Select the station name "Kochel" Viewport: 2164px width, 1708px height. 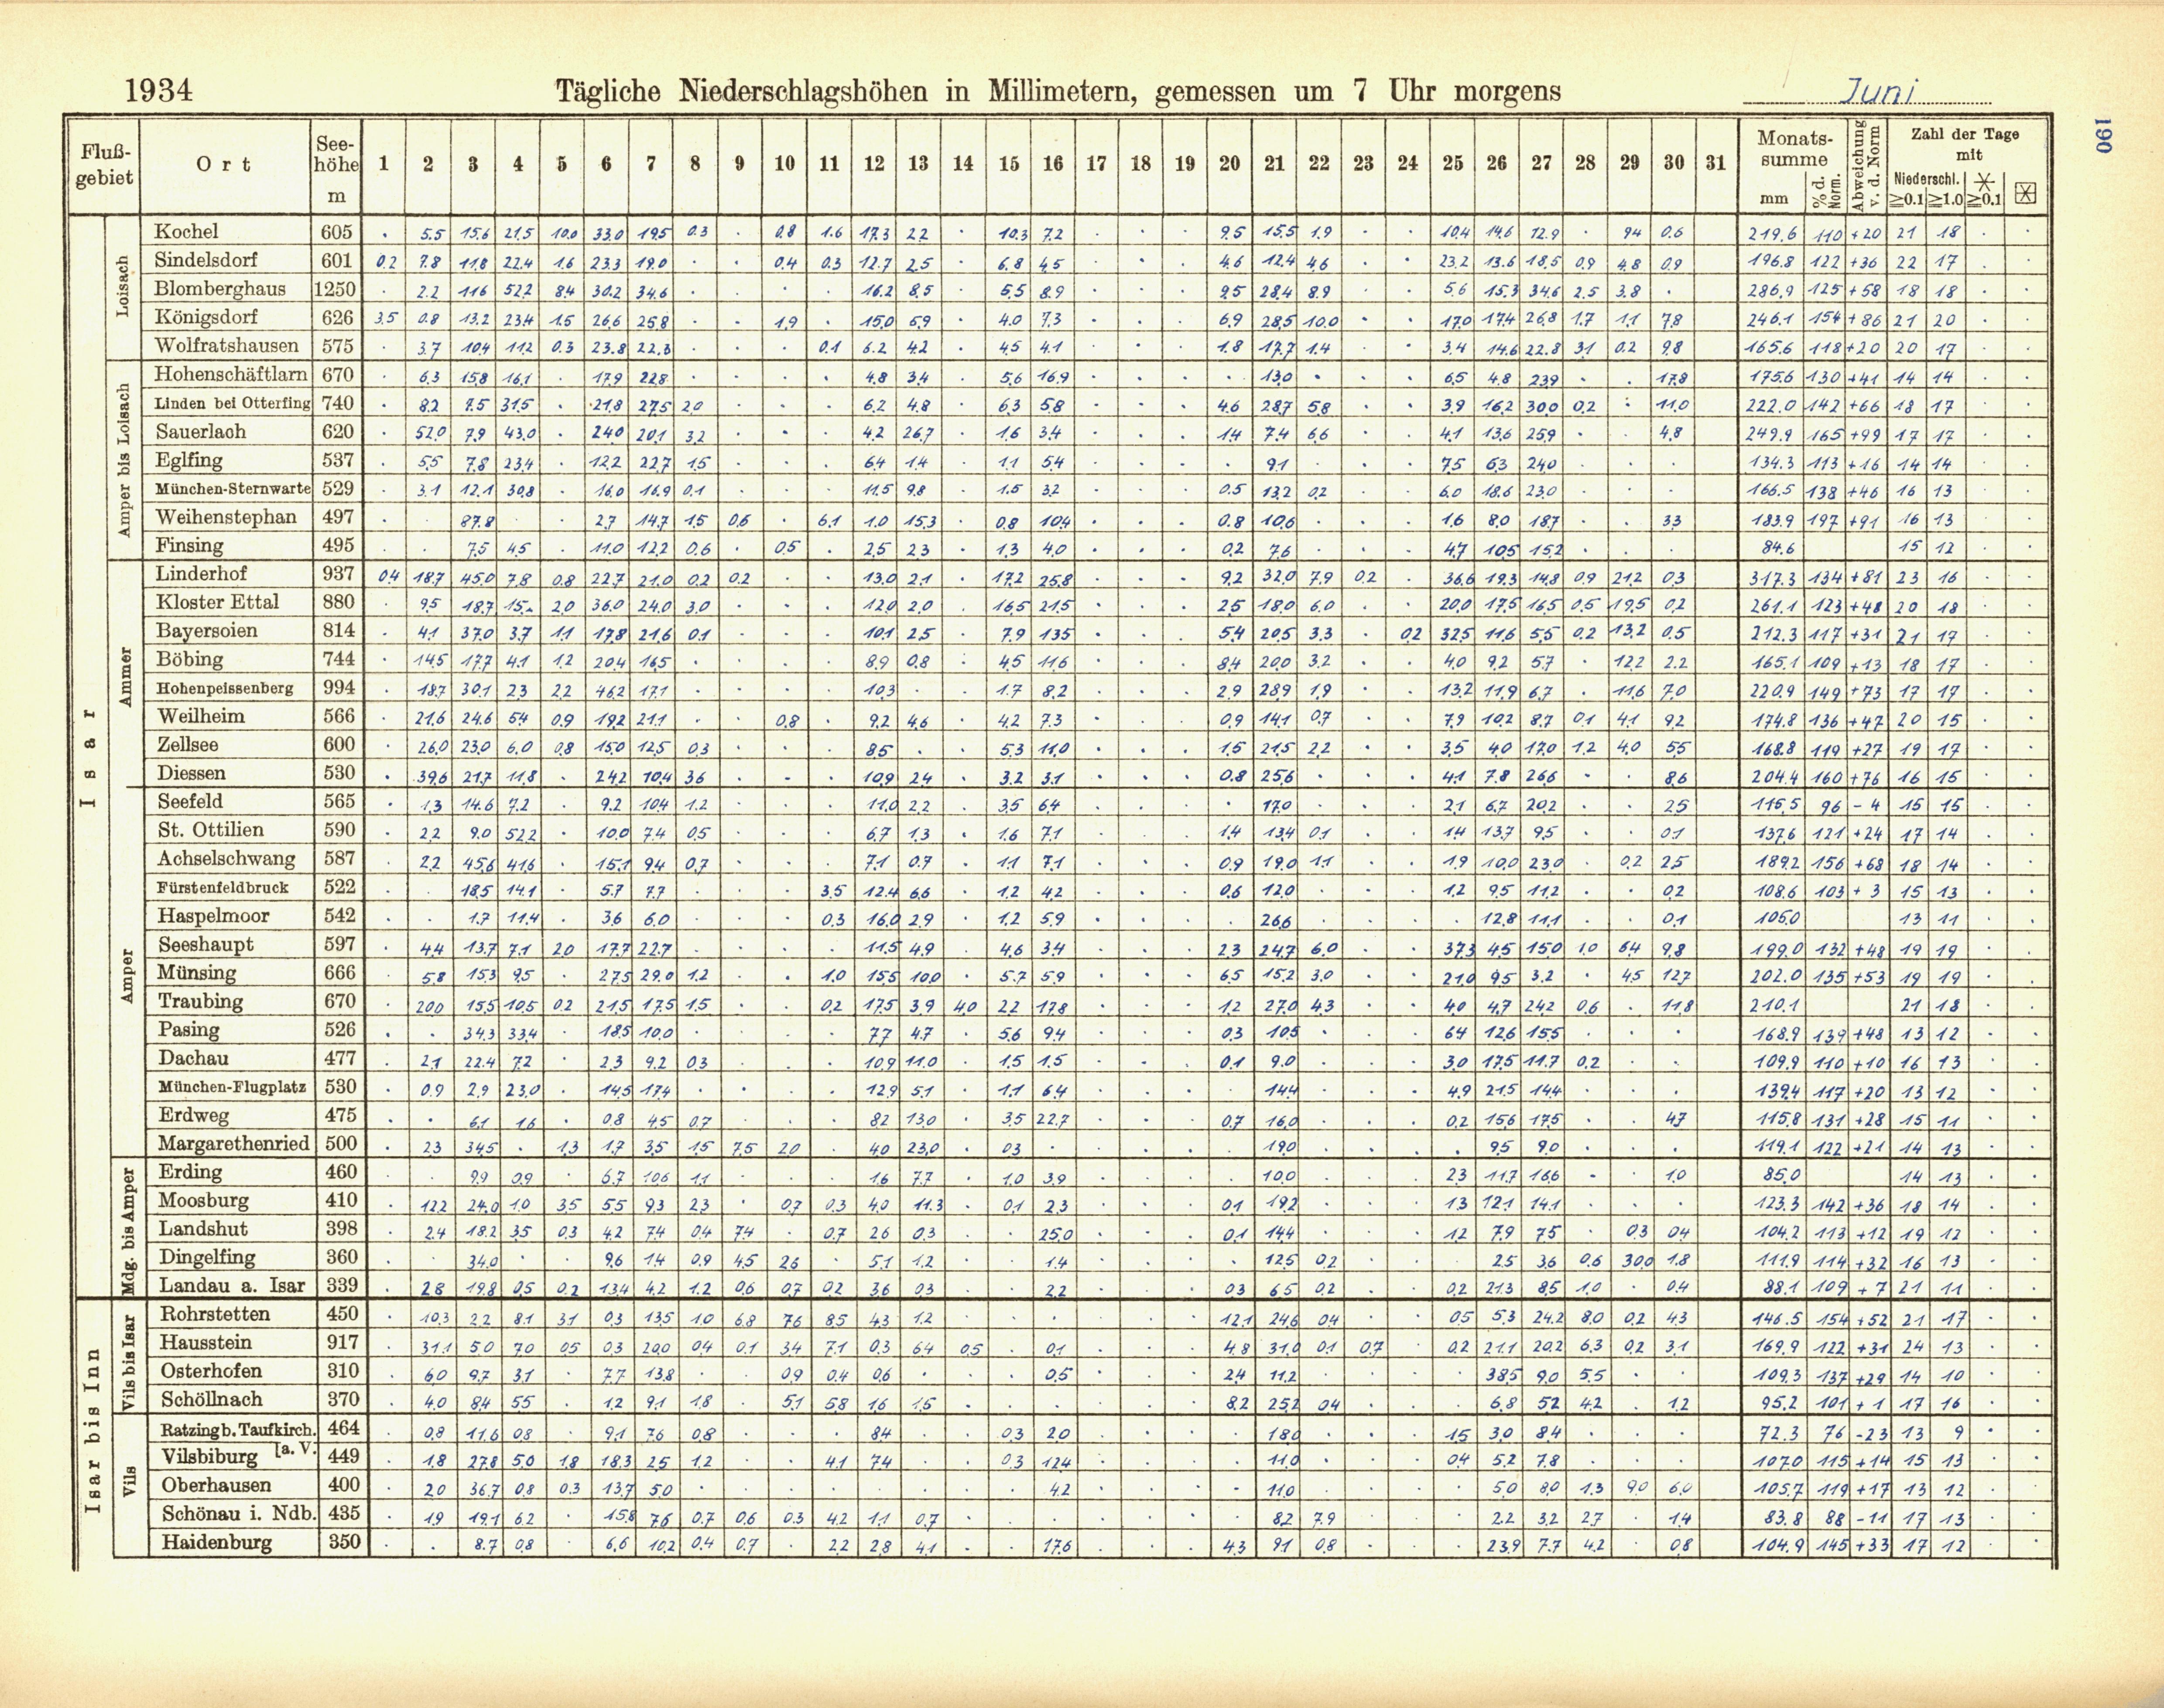coord(186,231)
